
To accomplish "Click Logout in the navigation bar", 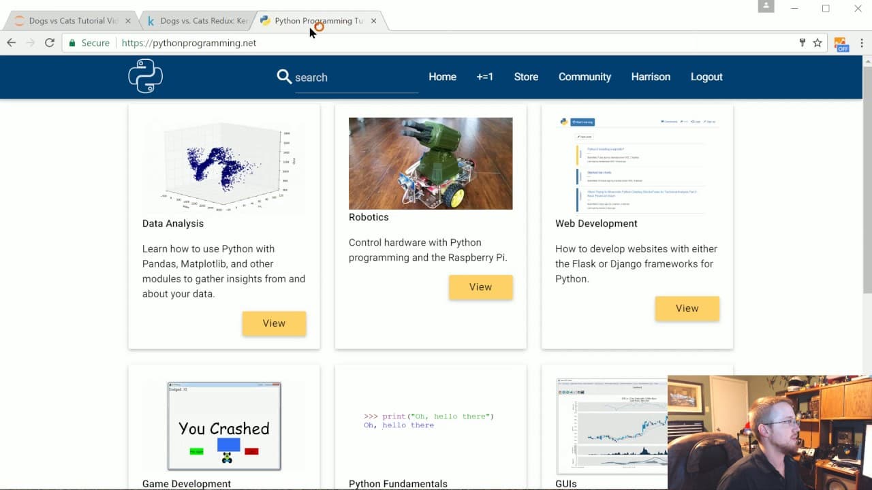I will tap(706, 77).
